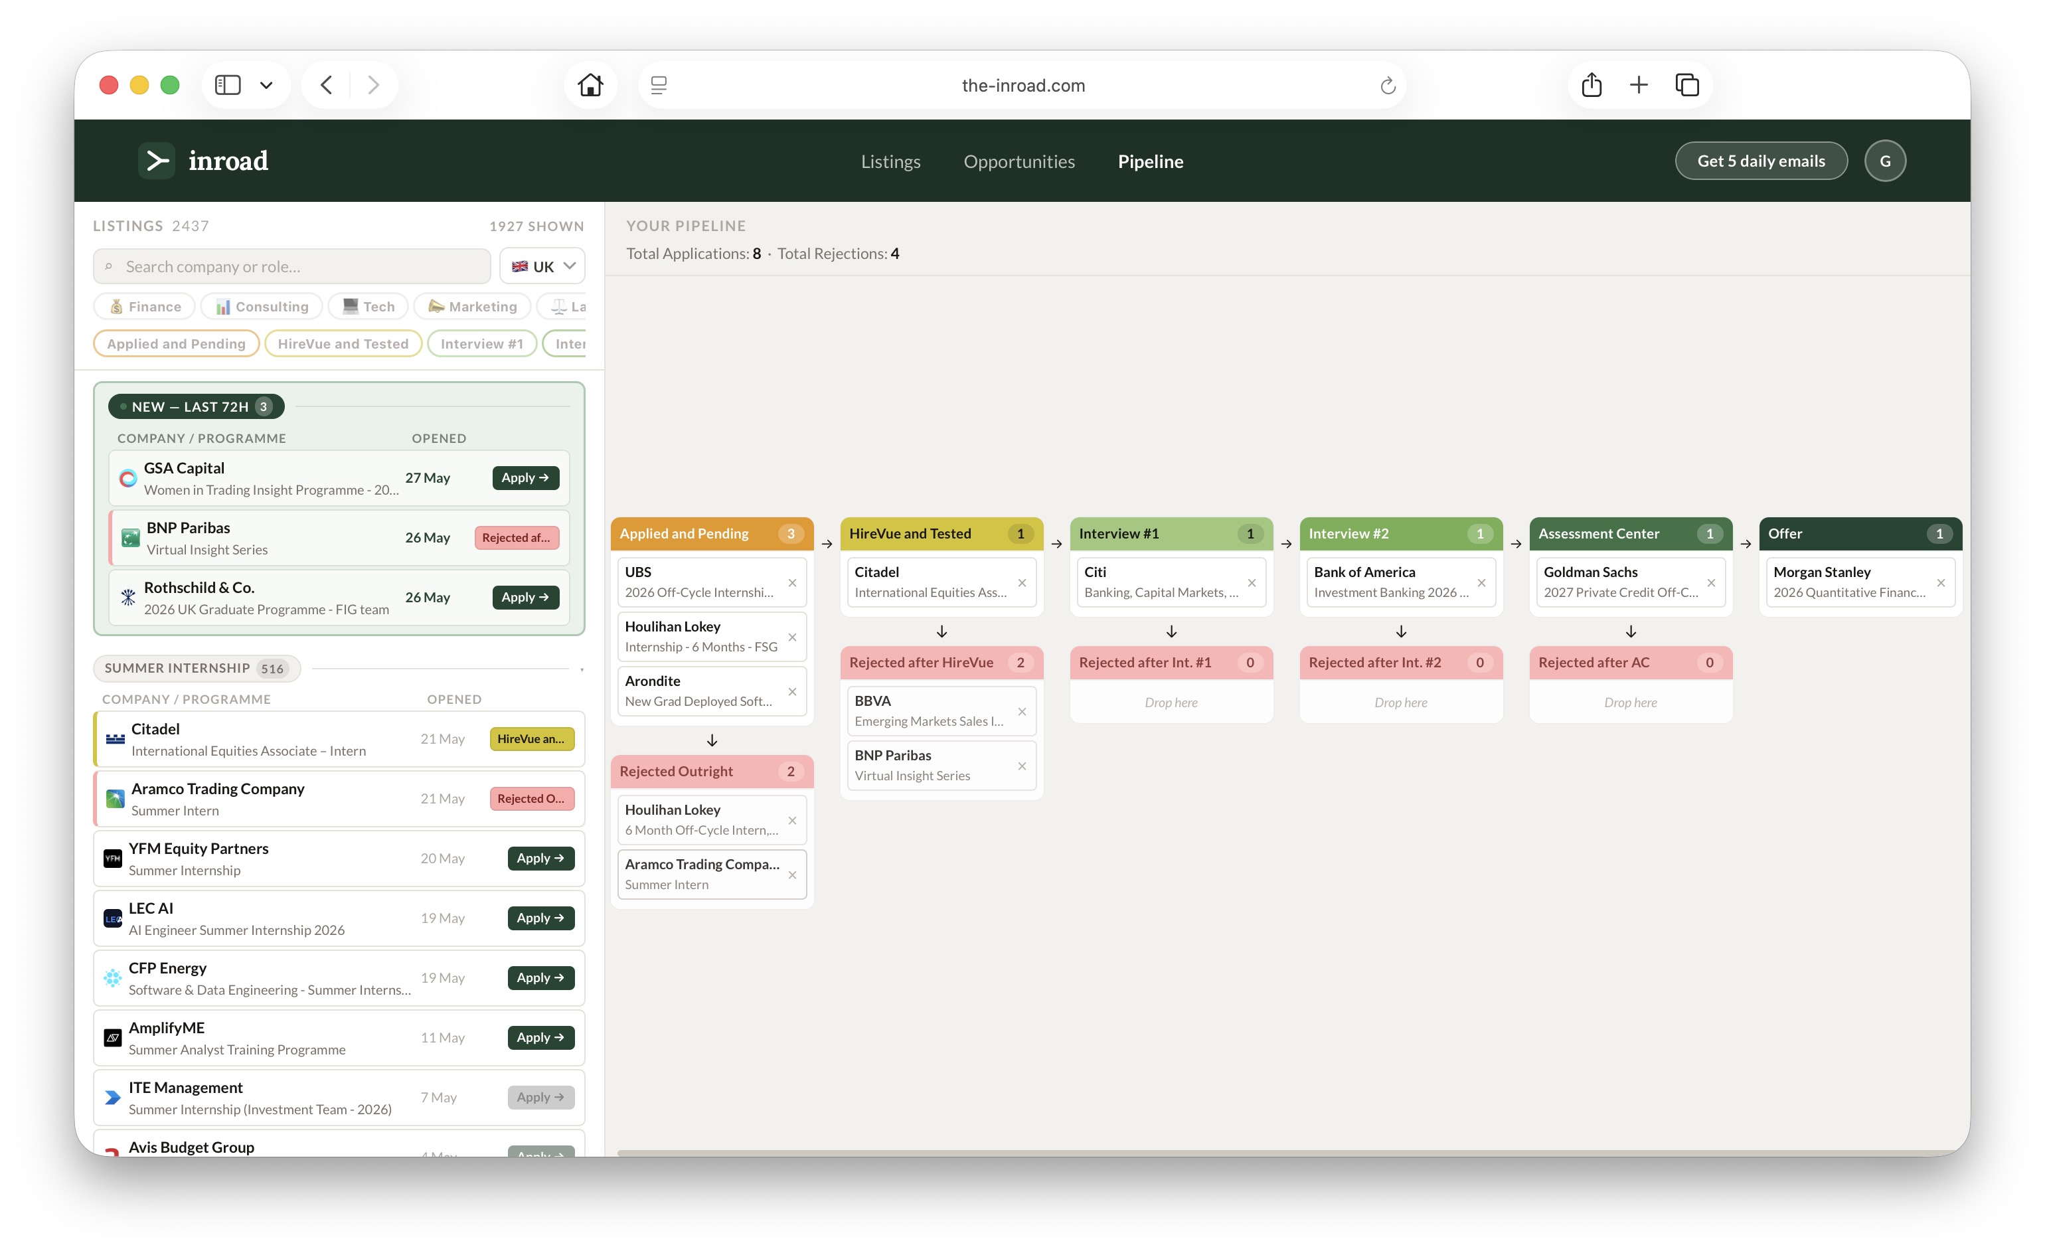Click the Rothschild & Co. company logo
The height and width of the screenshot is (1255, 2045).
point(127,598)
